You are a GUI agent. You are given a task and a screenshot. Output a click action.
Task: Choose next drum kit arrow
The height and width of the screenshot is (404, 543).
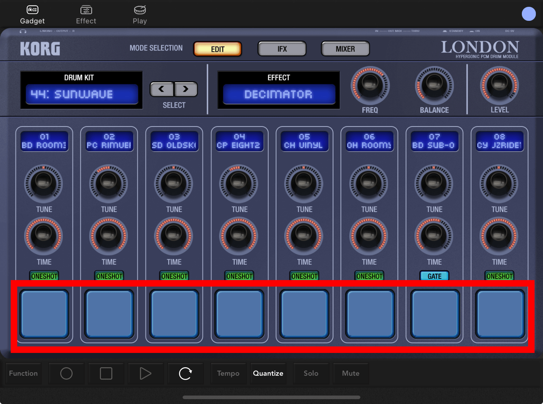point(186,89)
